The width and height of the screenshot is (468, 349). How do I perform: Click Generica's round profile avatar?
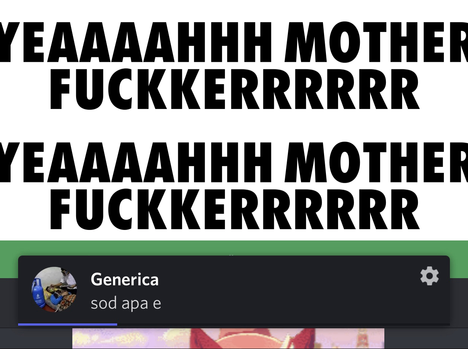54,289
